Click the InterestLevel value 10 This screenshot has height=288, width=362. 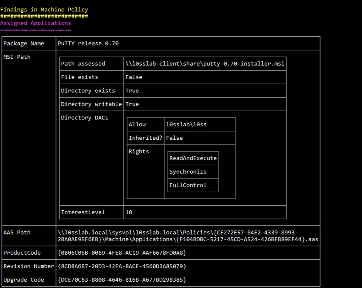point(129,212)
